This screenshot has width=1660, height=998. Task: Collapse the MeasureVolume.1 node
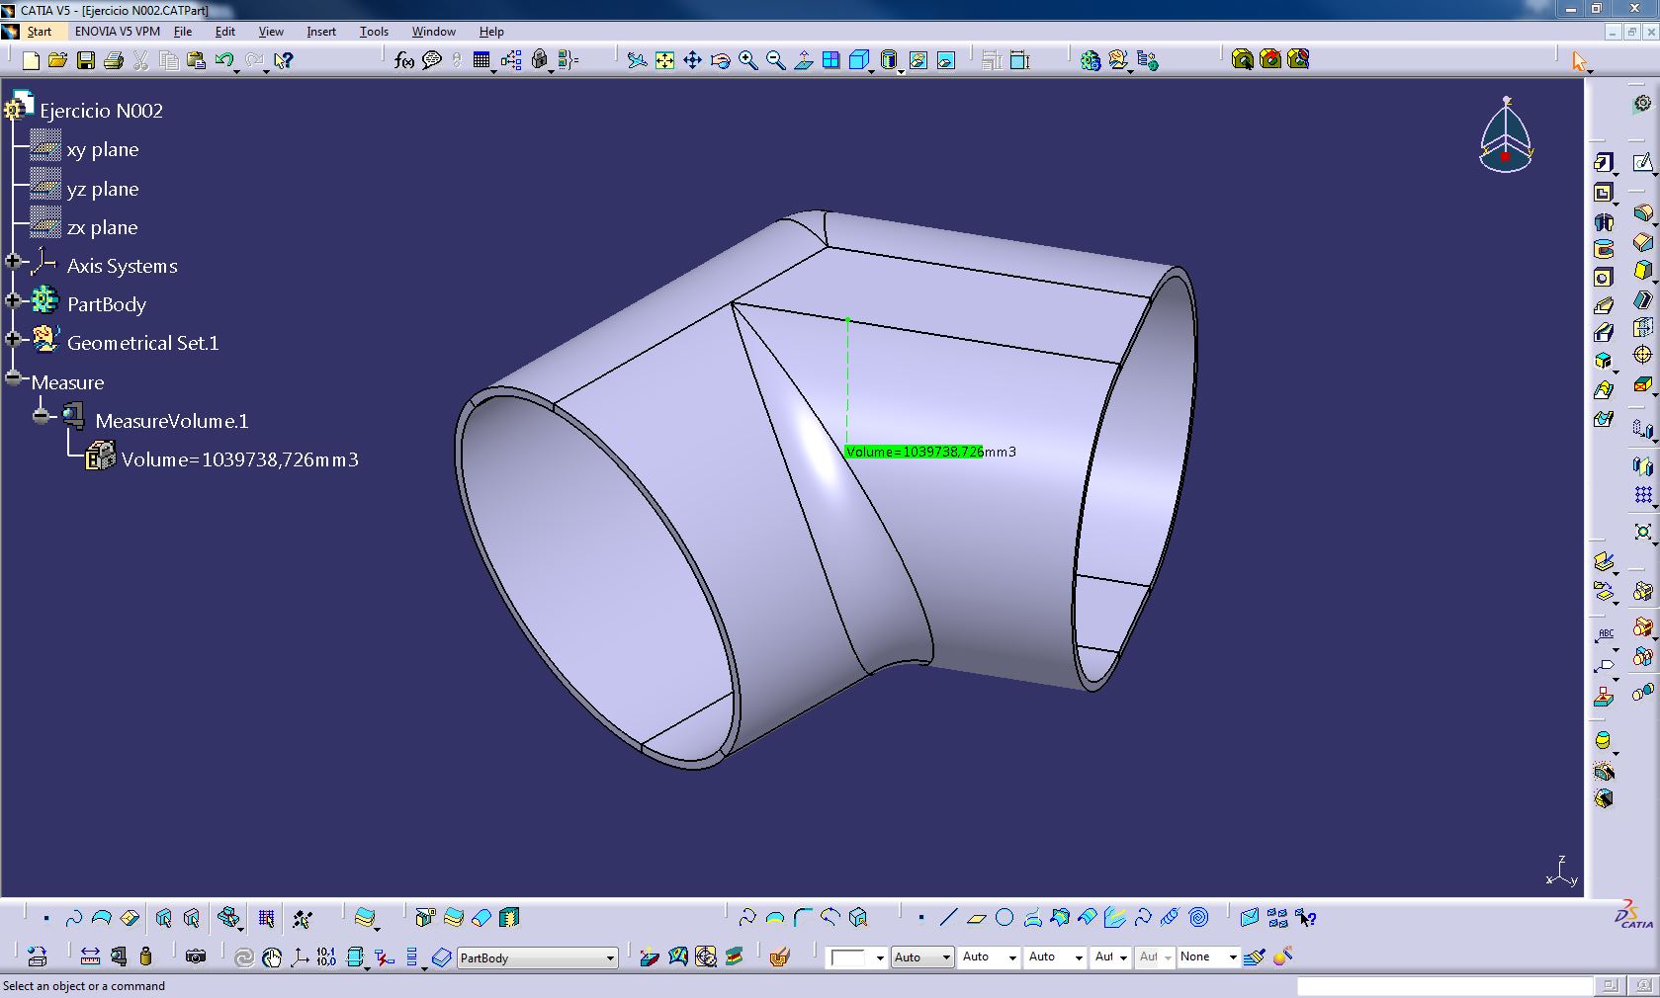[x=41, y=415]
